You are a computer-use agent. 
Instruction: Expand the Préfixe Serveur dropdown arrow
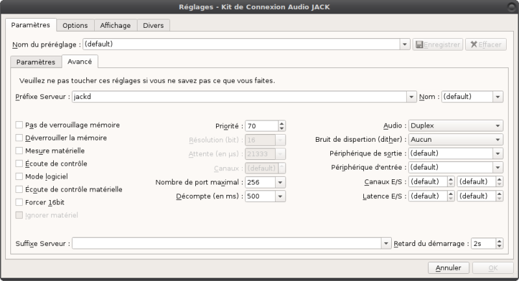click(411, 96)
